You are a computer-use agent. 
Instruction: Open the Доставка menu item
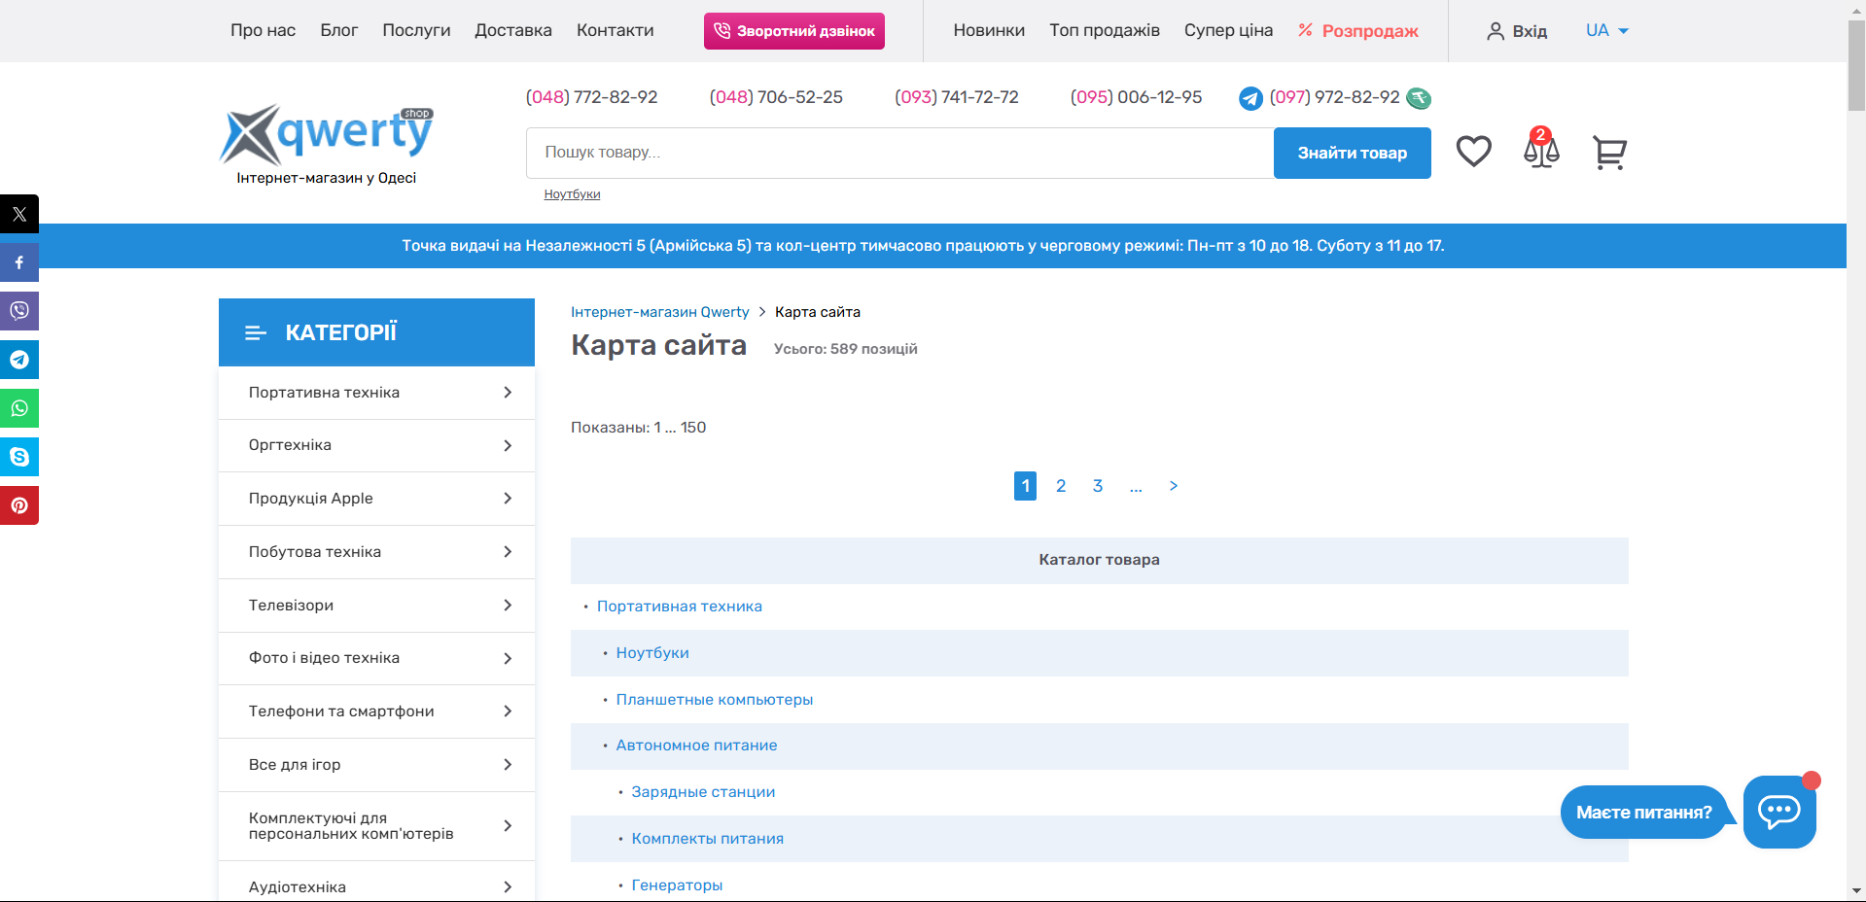(x=512, y=31)
